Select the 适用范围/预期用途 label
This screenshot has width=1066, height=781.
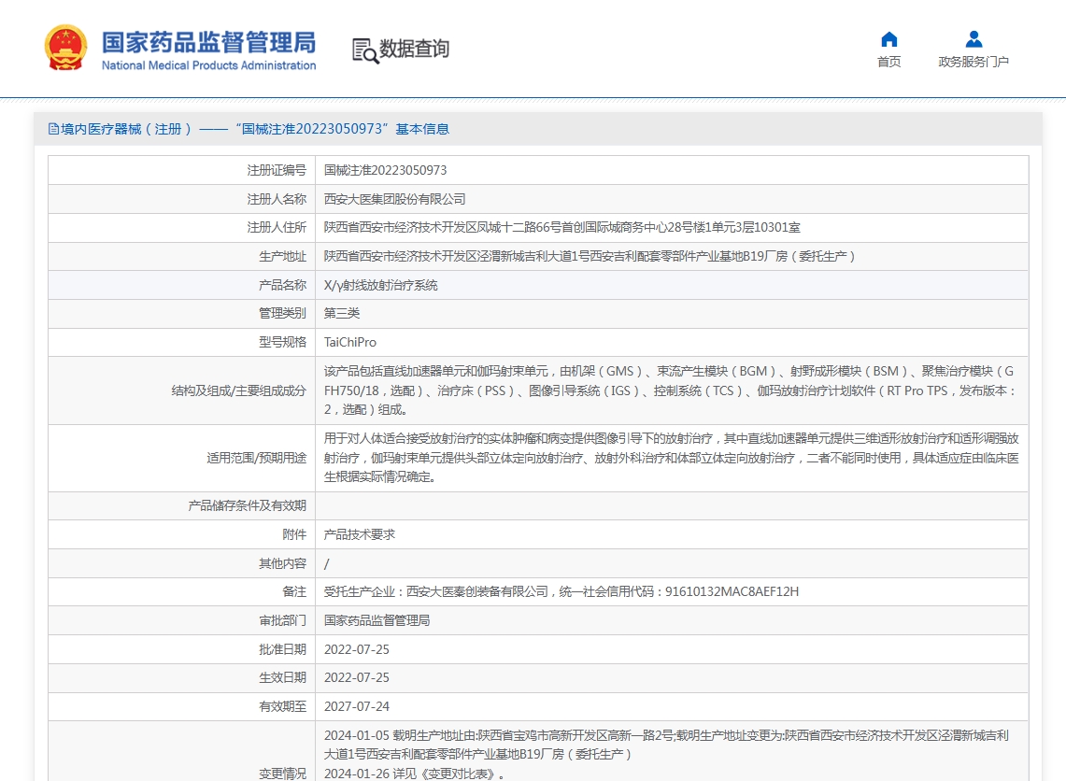pyautogui.click(x=256, y=458)
